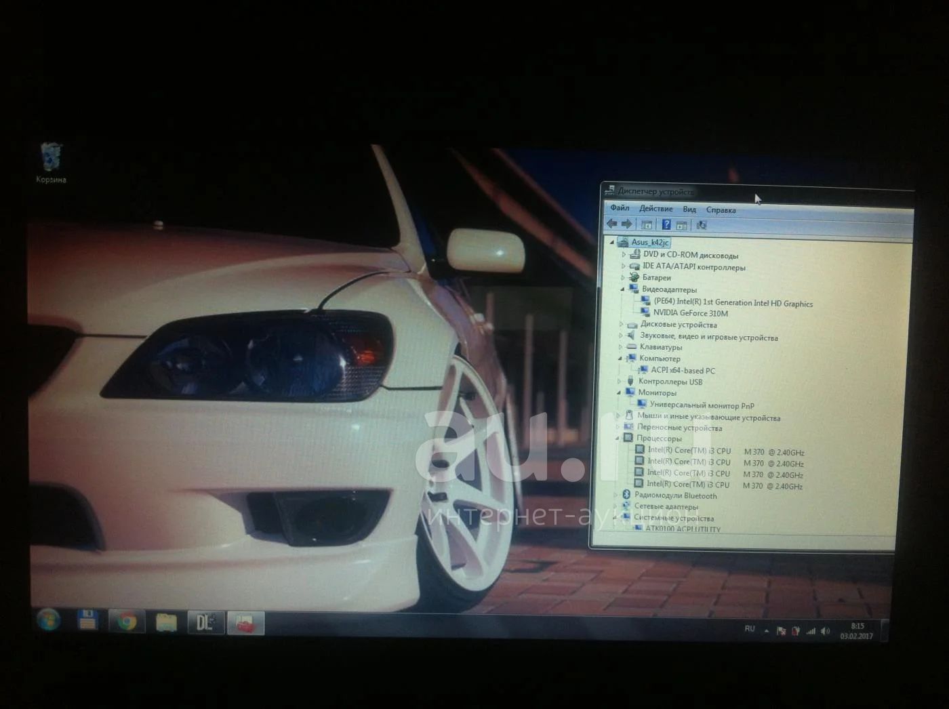Select NVIDIA GeForce 310M device
Viewport: 949px width, 709px height.
coord(691,313)
